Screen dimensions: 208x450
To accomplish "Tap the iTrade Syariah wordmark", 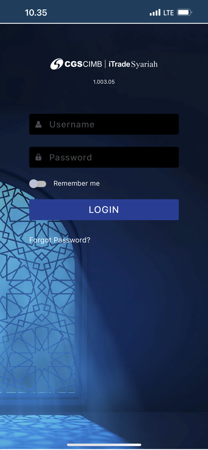I will 133,64.
